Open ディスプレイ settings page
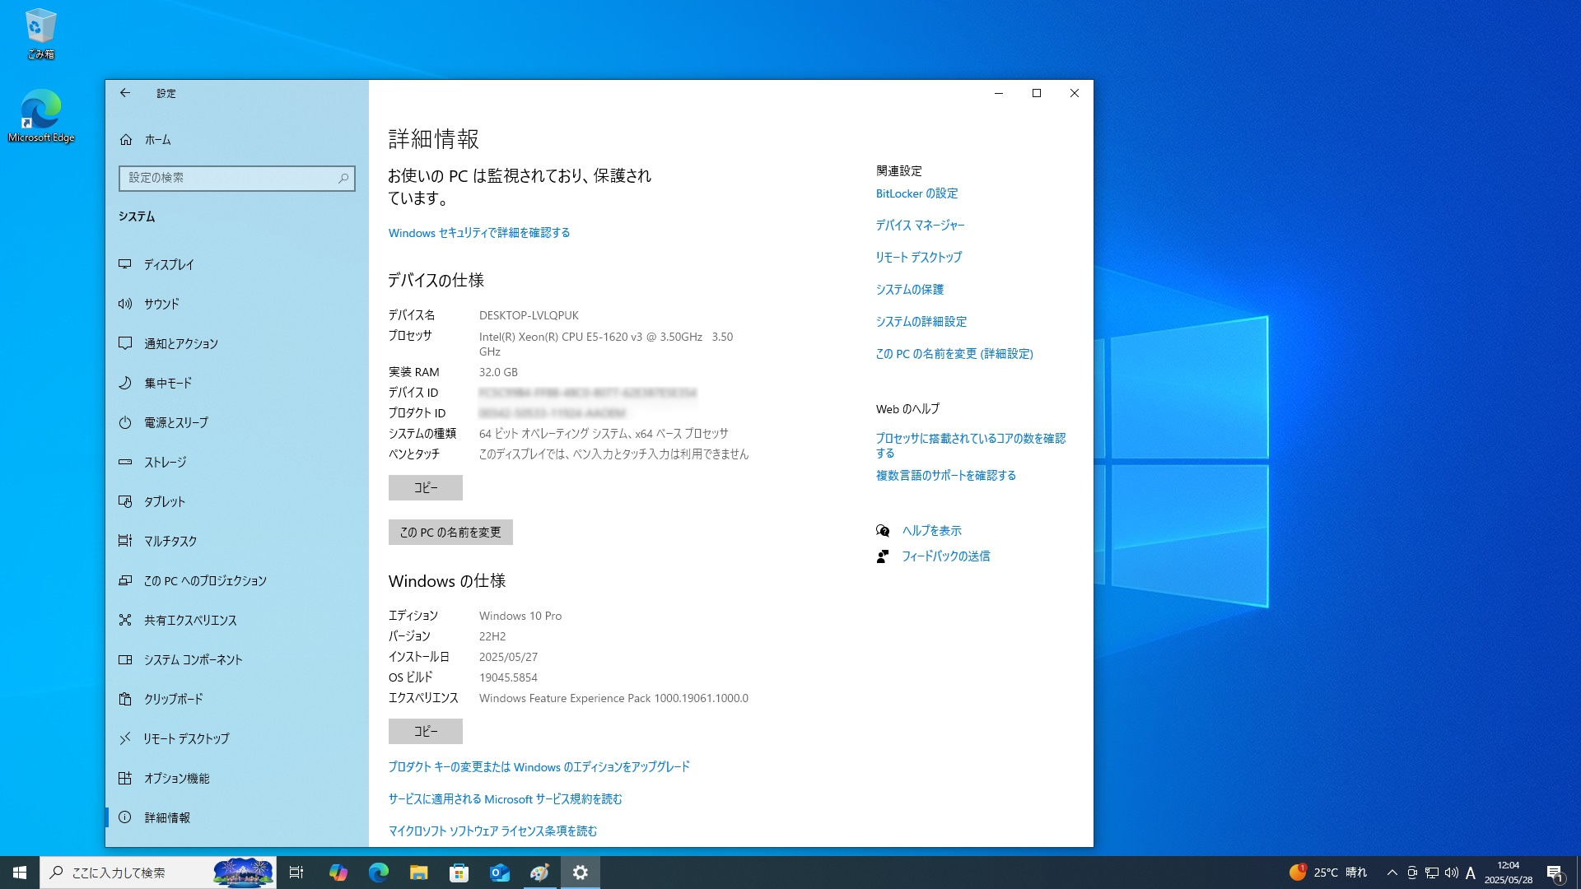1581x889 pixels. [x=237, y=264]
